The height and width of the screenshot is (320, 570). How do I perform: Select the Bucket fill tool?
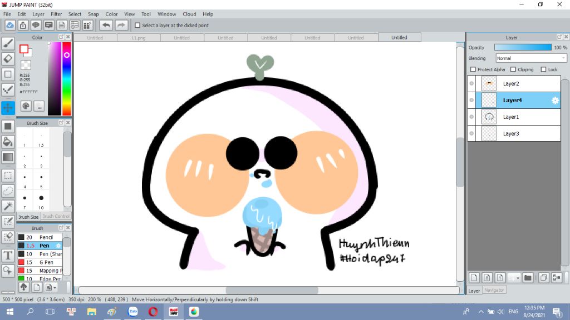(8, 142)
